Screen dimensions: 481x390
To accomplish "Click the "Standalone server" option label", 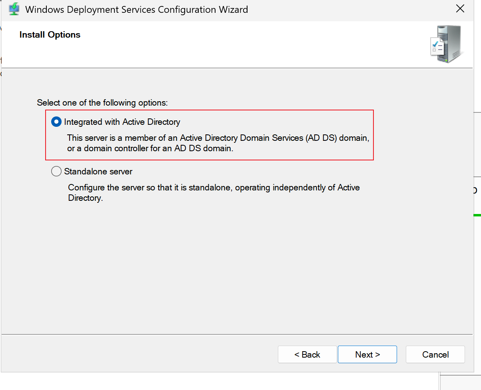I will tap(98, 172).
